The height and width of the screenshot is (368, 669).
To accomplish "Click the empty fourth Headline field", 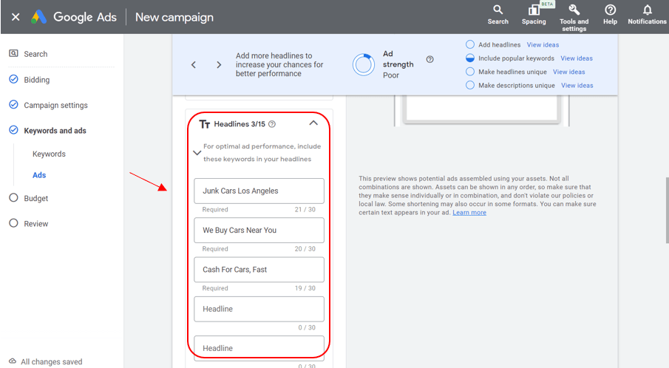I will coord(259,309).
